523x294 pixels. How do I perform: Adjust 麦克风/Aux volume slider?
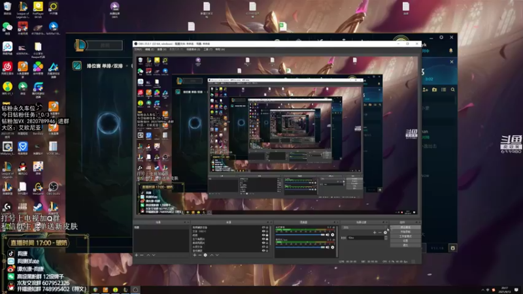tap(300, 248)
